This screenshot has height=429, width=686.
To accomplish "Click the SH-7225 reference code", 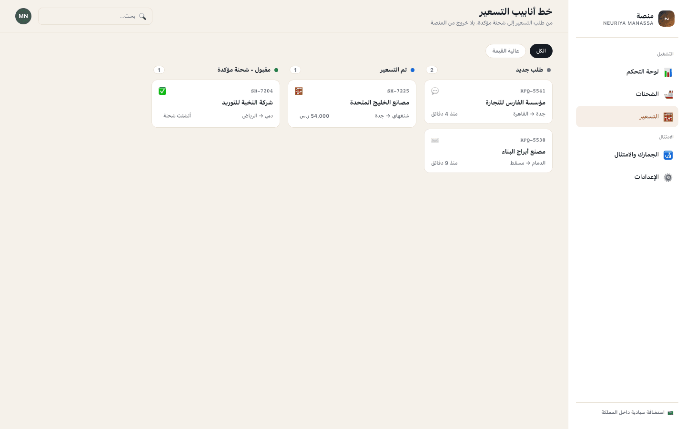I will coord(398,91).
